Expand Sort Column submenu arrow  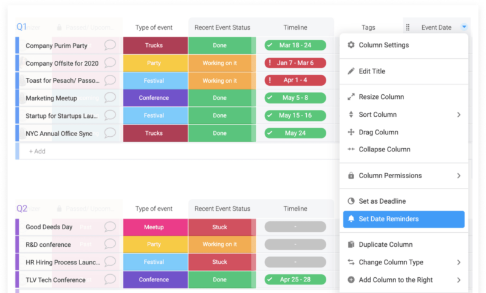[459, 114]
